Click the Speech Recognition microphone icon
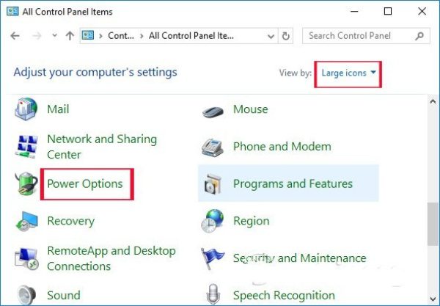440x306 pixels. coord(213,294)
